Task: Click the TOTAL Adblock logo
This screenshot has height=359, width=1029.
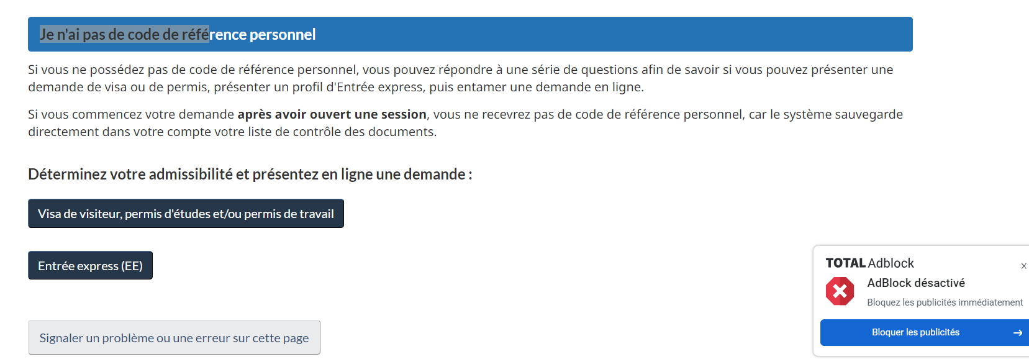Action: pos(869,263)
